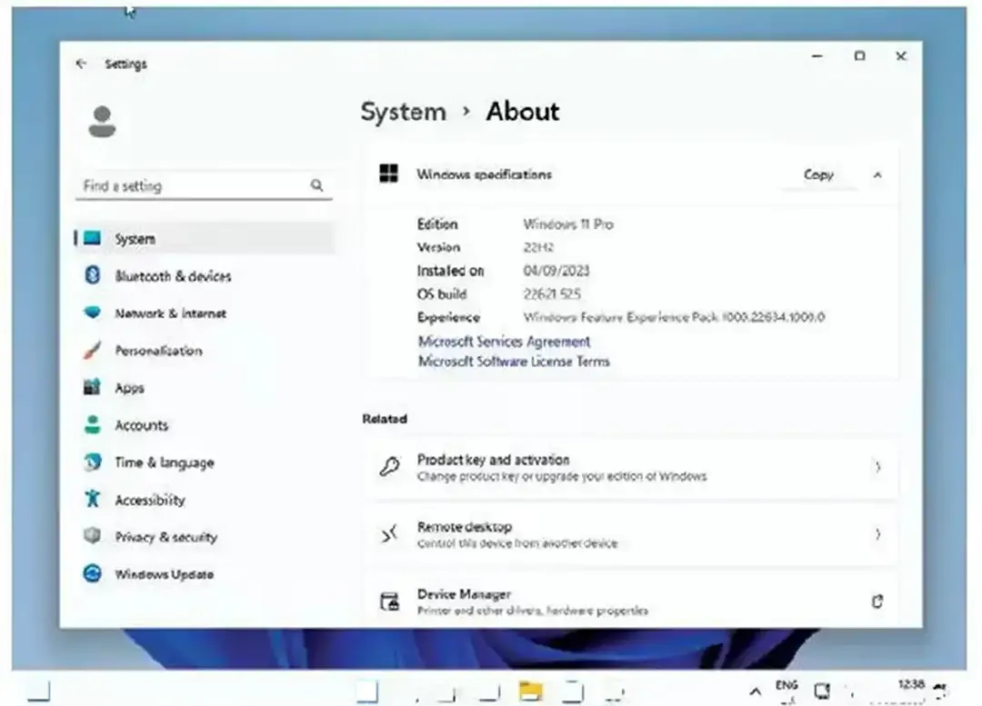
Task: Show hidden icons in the system tray
Action: point(755,691)
